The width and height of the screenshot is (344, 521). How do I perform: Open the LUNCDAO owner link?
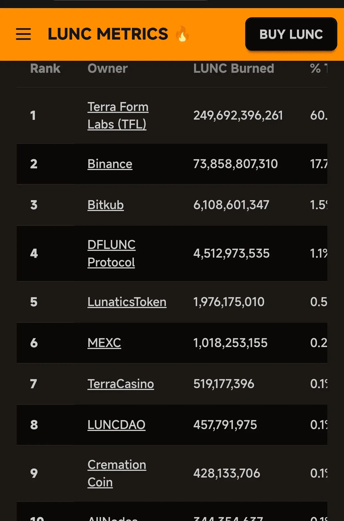(116, 425)
